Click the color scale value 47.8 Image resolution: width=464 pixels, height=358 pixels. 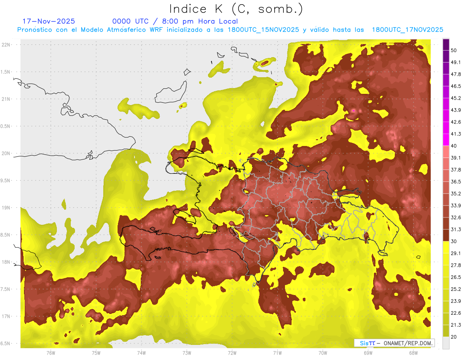point(456,74)
